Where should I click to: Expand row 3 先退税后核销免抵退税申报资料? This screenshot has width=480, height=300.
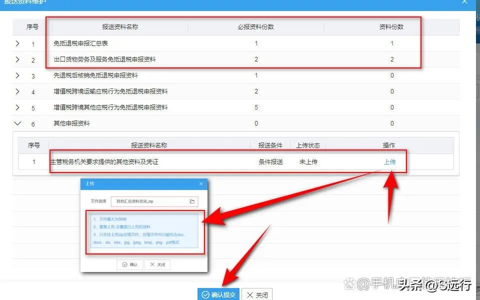[17, 75]
